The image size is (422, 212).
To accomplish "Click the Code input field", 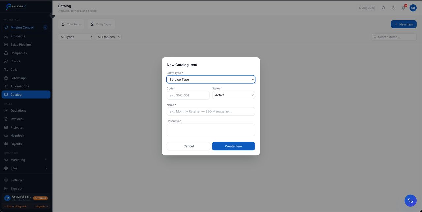I will (x=188, y=95).
